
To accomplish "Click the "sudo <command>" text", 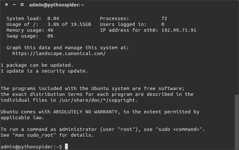I will coord(179,129).
